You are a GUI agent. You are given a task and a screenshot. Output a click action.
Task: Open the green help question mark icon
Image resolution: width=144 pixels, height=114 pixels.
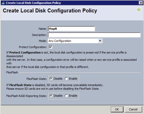point(139,10)
